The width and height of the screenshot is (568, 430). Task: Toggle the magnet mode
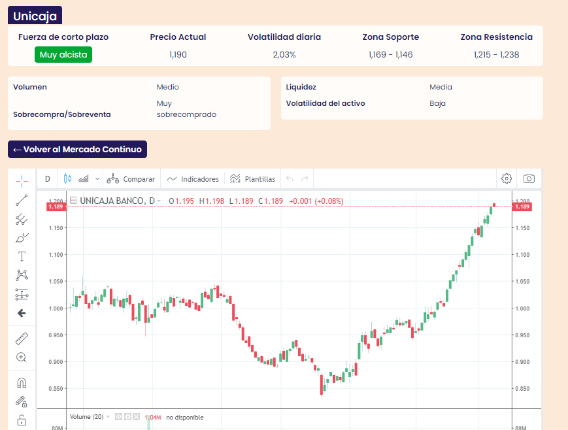pyautogui.click(x=22, y=383)
